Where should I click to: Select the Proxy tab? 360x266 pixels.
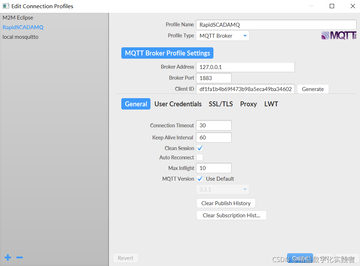click(248, 104)
